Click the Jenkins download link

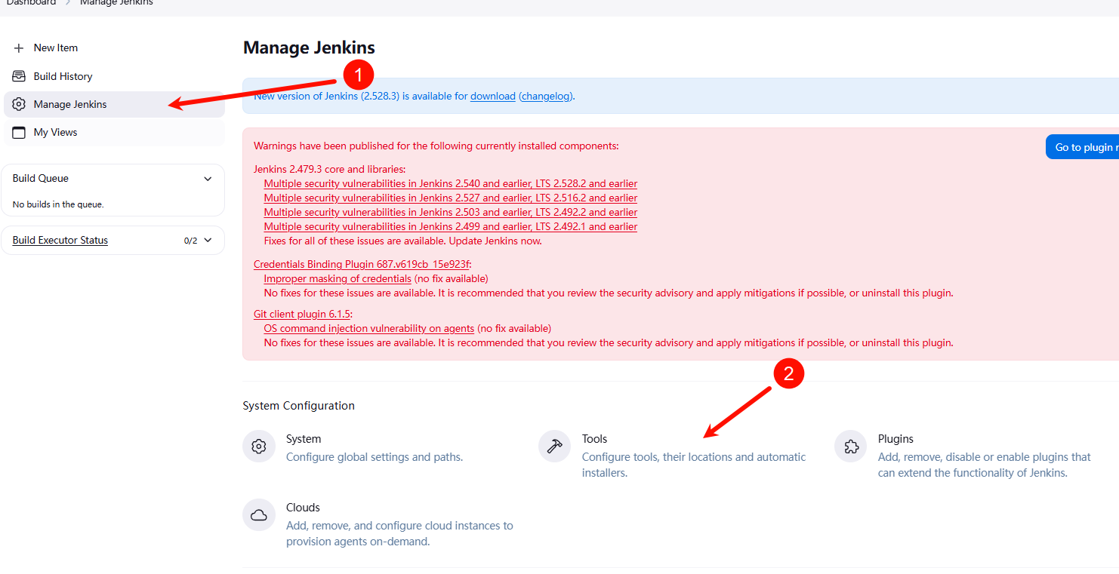pyautogui.click(x=492, y=97)
